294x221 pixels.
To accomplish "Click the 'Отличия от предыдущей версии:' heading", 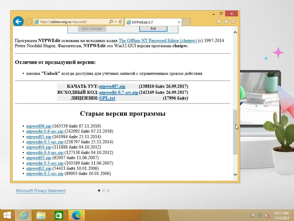I will coord(55,62).
